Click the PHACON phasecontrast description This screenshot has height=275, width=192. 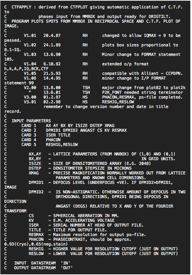(80, 239)
